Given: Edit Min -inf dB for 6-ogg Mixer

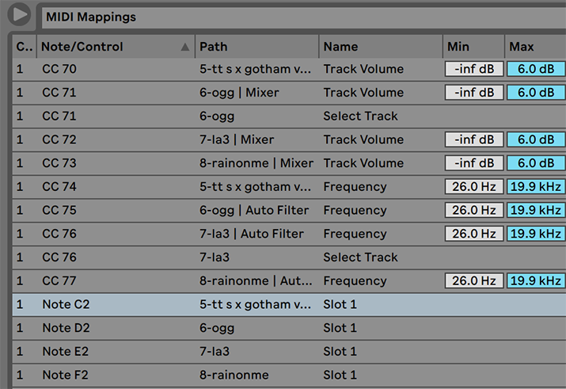Looking at the screenshot, I should coord(474,93).
